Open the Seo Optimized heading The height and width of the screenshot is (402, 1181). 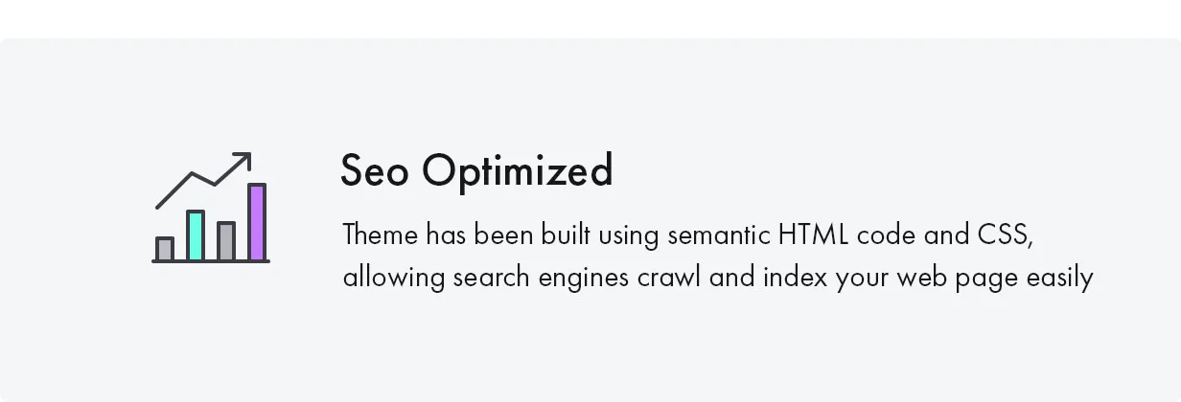pos(476,171)
